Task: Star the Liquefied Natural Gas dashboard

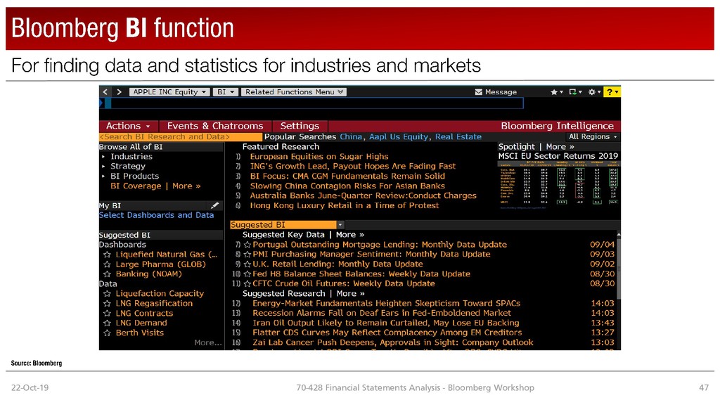Action: coord(107,255)
